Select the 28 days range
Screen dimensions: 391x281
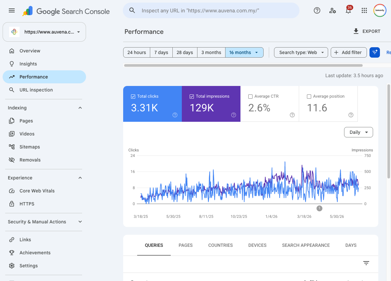click(x=185, y=52)
